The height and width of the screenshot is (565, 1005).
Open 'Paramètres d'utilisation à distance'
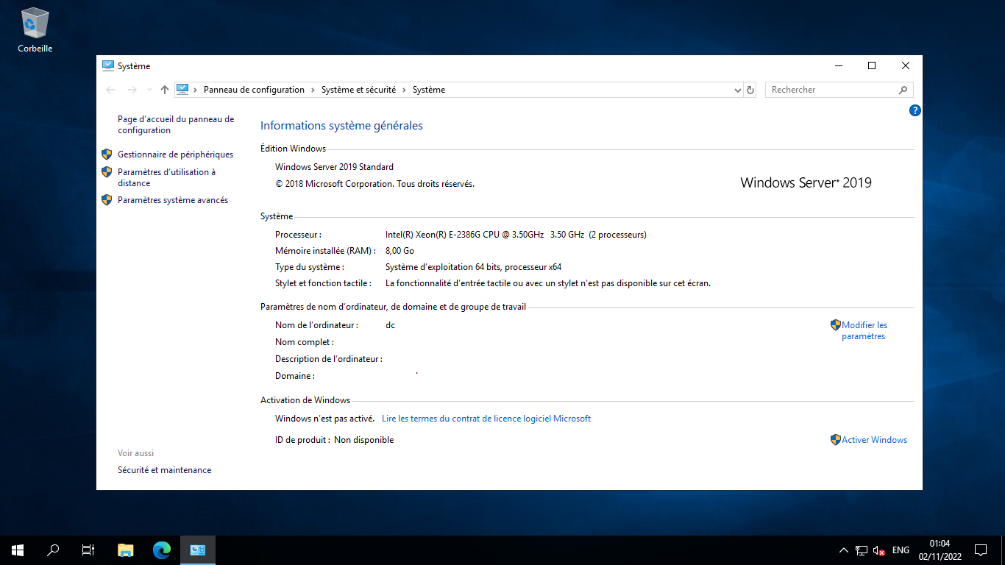[166, 177]
